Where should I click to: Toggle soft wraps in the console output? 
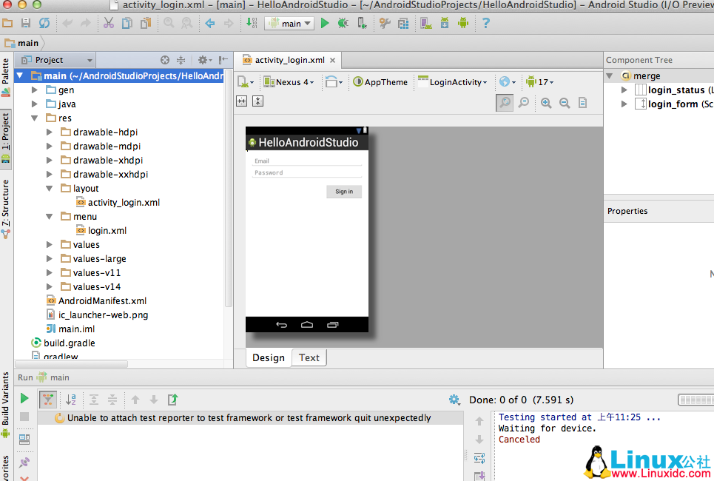[x=479, y=458]
